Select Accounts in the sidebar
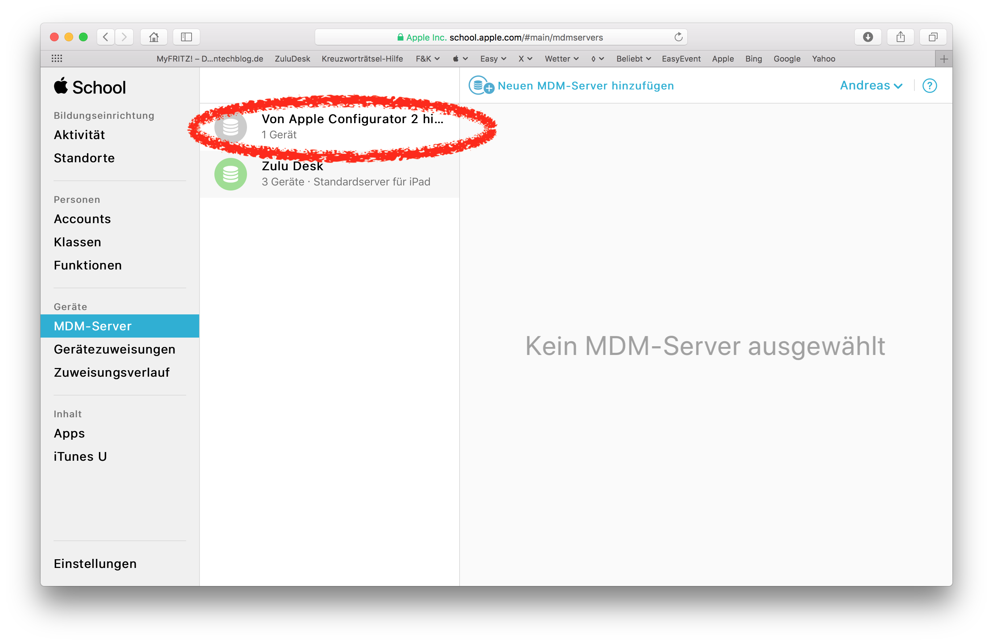993x644 pixels. [x=82, y=219]
